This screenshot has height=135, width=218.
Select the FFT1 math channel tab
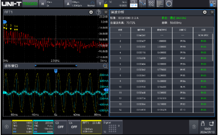tap(91, 126)
